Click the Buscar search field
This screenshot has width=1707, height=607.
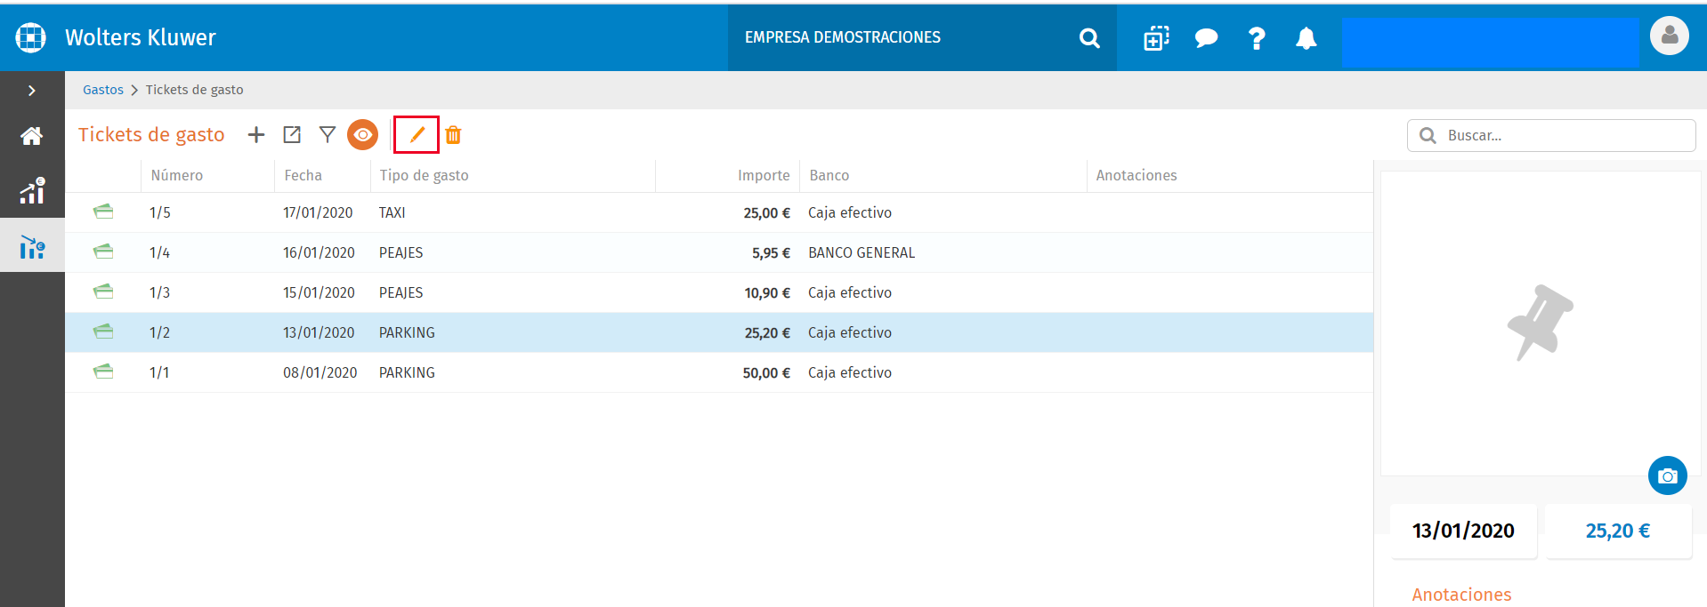(x=1551, y=136)
